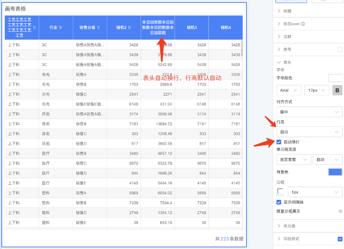The width and height of the screenshot is (344, 249).
Task: Click cell value 5484.16
Action: [x=165, y=183]
